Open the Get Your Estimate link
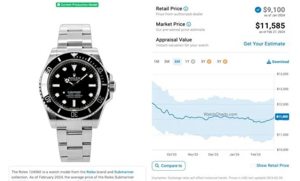This screenshot has height=181, width=300. 264,44
